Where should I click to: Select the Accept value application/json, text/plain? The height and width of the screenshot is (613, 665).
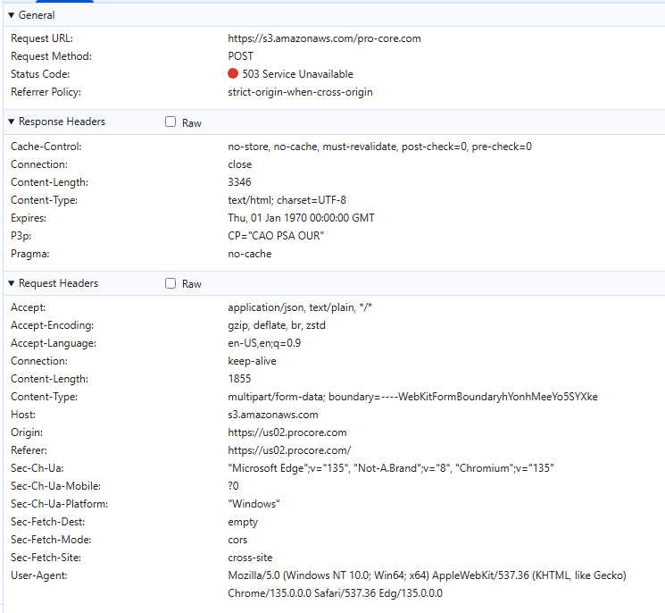300,307
